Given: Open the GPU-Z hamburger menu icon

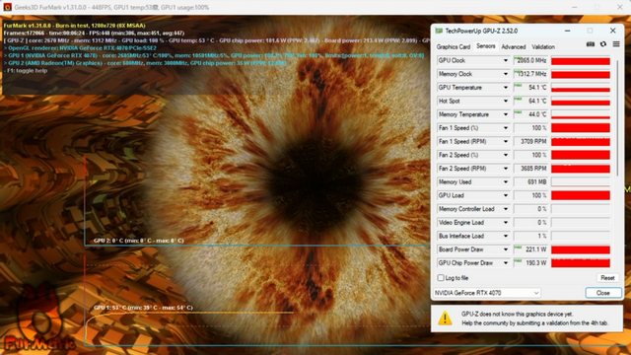Looking at the screenshot, I should click(616, 44).
